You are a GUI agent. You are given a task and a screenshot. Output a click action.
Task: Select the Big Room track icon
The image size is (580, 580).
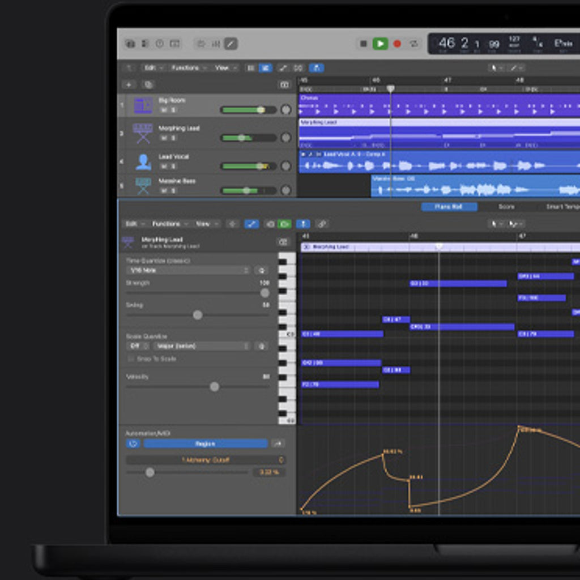pyautogui.click(x=143, y=105)
